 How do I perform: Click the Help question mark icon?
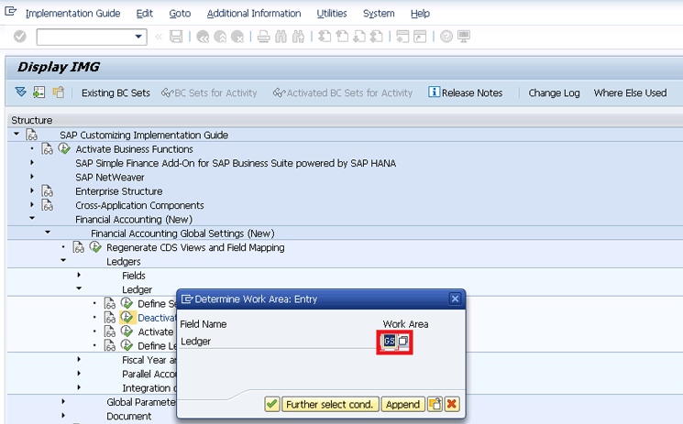coord(446,37)
